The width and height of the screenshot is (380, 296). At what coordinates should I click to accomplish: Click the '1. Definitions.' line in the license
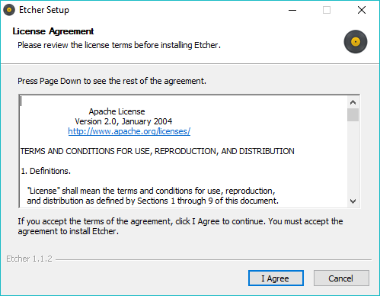(x=46, y=171)
